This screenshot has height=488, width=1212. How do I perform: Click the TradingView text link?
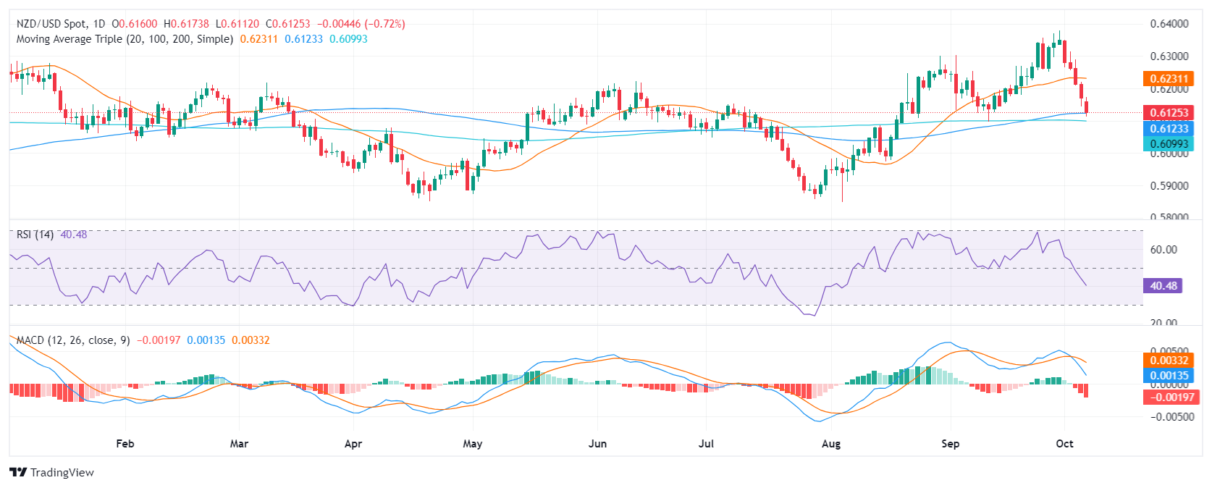click(62, 472)
